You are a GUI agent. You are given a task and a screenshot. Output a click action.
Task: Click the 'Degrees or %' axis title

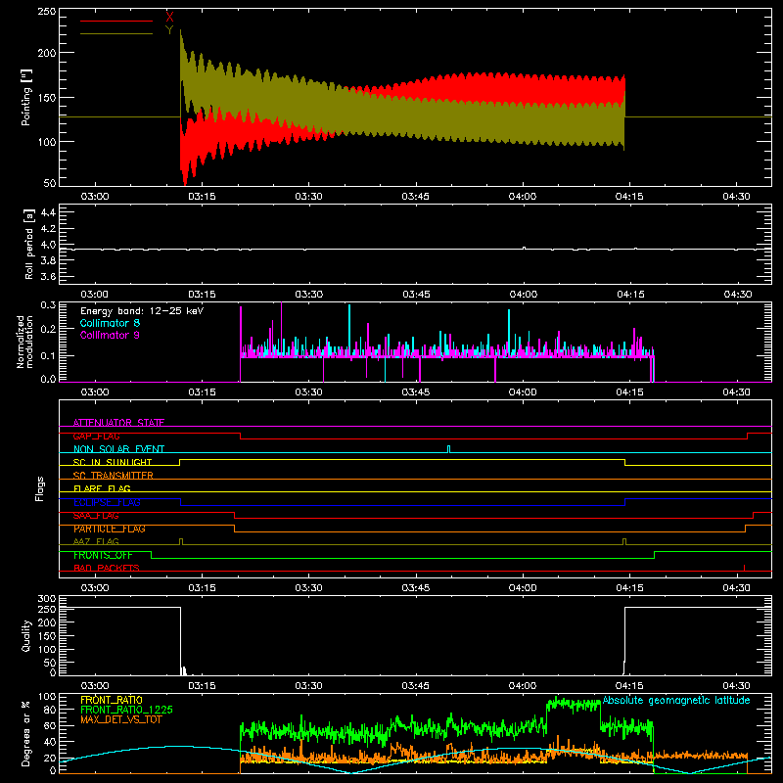pos(26,733)
